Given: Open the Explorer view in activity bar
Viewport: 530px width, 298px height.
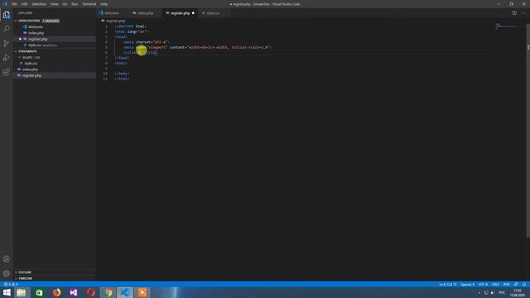Looking at the screenshot, I should tap(7, 15).
